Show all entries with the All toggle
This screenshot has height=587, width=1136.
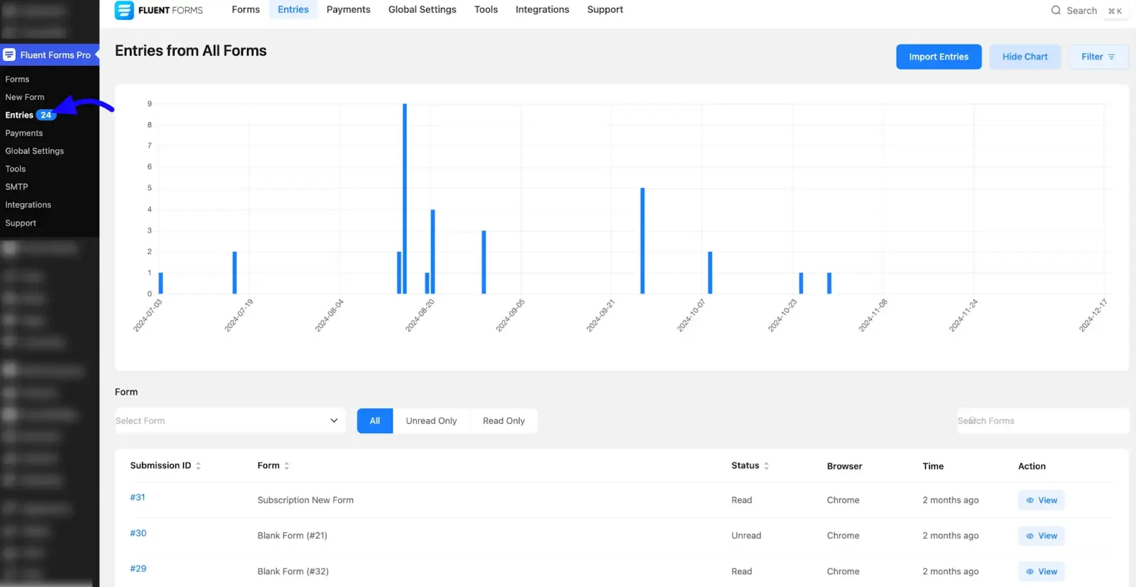375,421
